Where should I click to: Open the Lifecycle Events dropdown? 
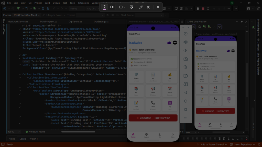(x=54, y=15)
